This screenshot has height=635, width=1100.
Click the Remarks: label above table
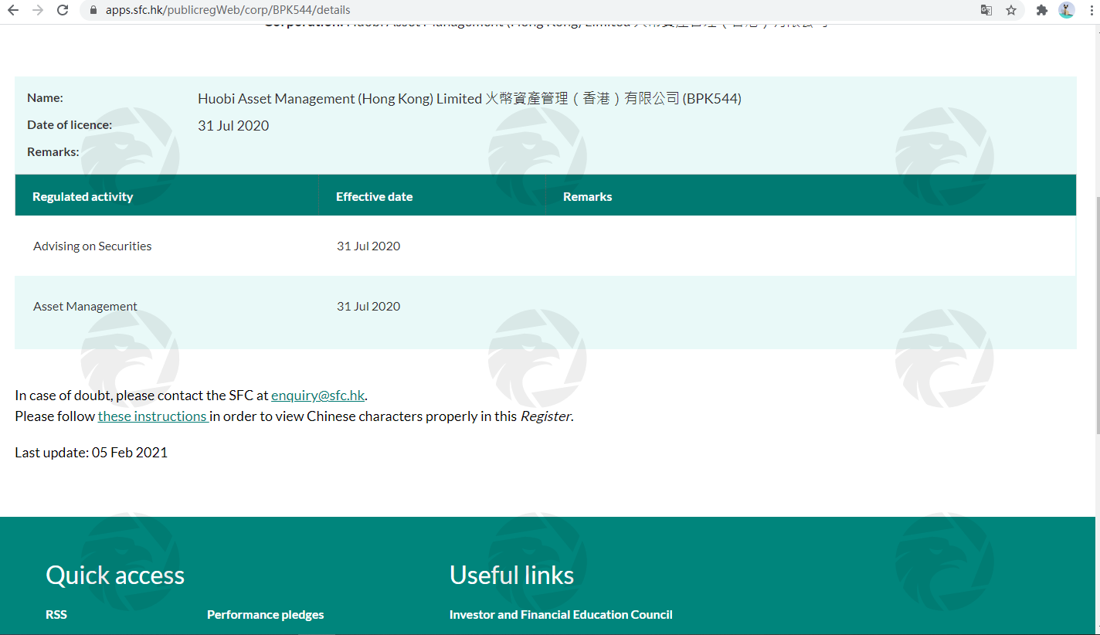click(x=53, y=151)
